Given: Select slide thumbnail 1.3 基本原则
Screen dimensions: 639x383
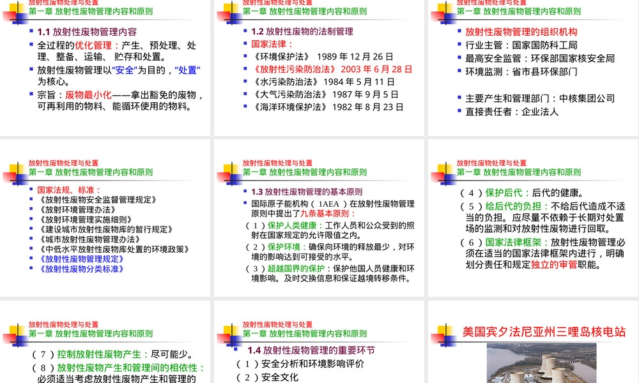Looking at the screenshot, I should pyautogui.click(x=319, y=218).
